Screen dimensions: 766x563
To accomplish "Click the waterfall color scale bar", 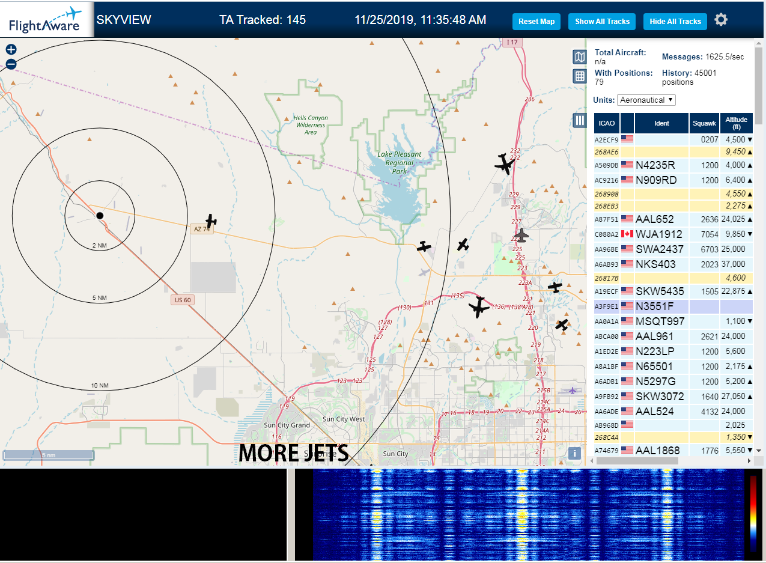I will 753,514.
